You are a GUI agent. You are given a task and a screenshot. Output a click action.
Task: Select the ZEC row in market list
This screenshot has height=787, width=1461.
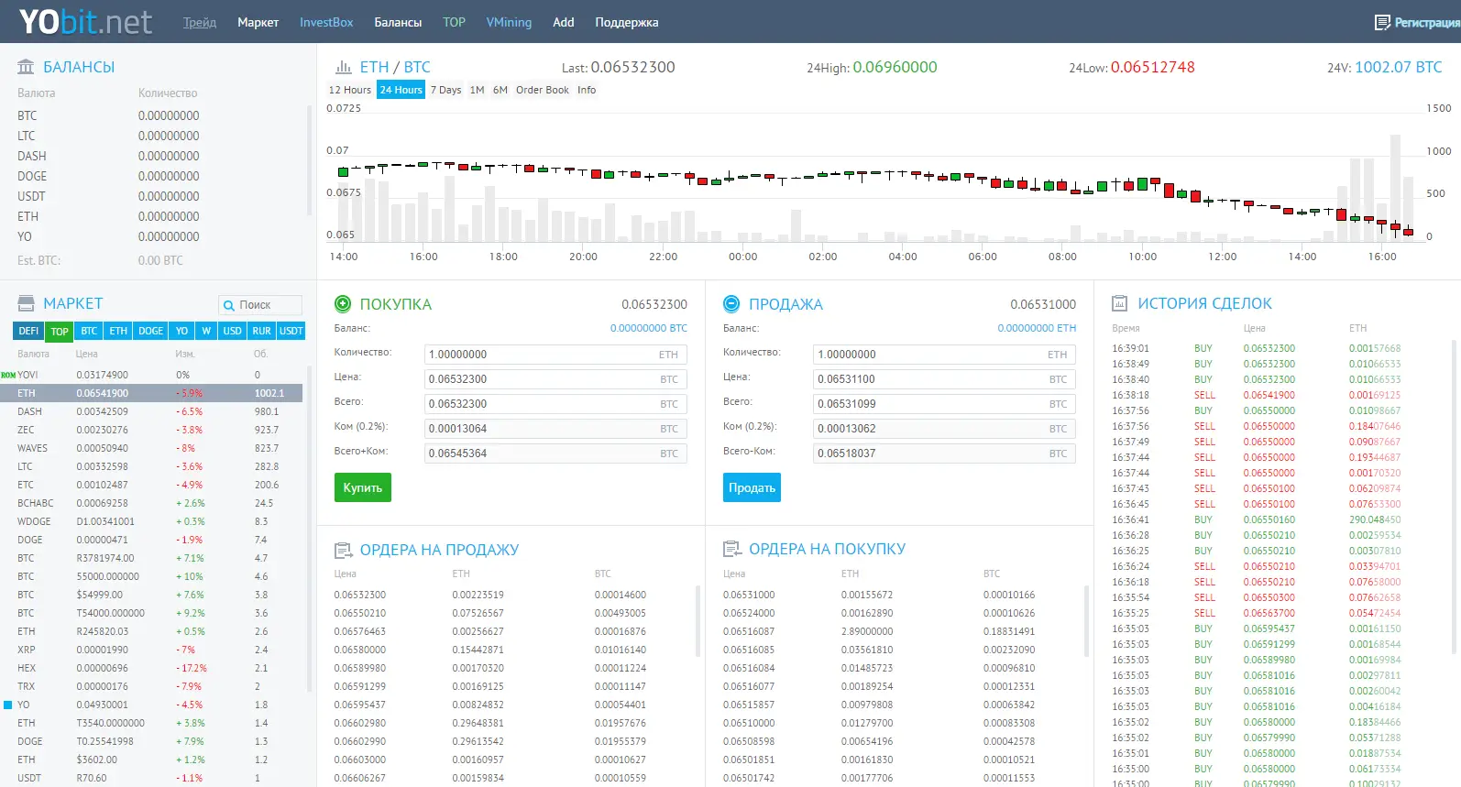pos(151,430)
